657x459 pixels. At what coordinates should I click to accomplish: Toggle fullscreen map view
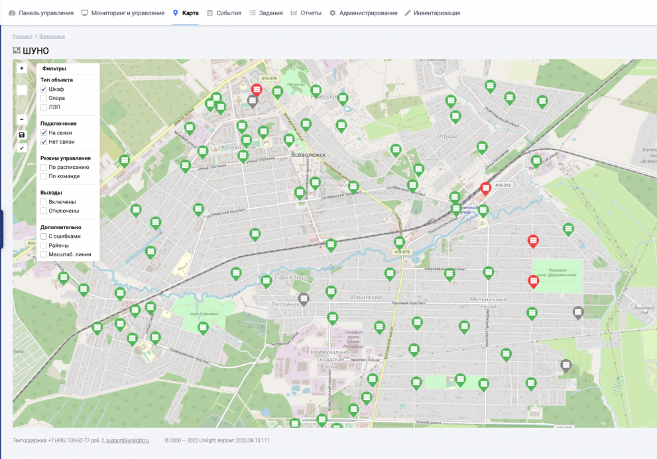(22, 148)
